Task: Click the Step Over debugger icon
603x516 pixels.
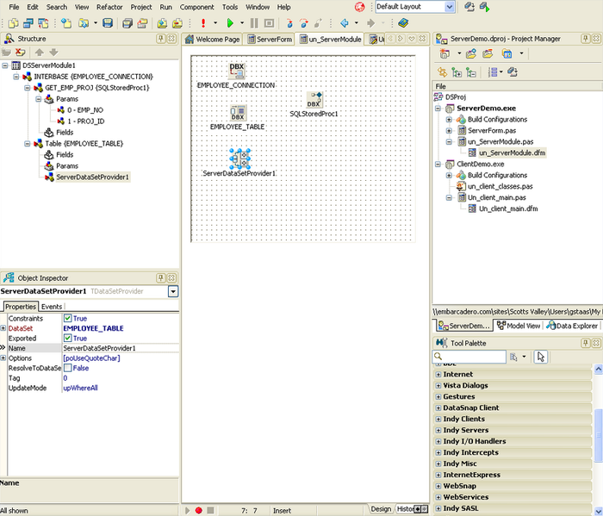Action: 304,23
